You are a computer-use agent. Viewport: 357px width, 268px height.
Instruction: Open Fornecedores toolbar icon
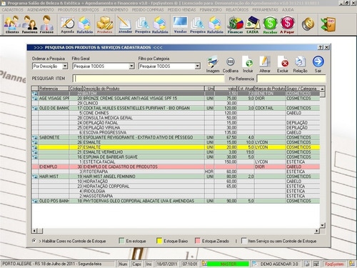(46, 24)
